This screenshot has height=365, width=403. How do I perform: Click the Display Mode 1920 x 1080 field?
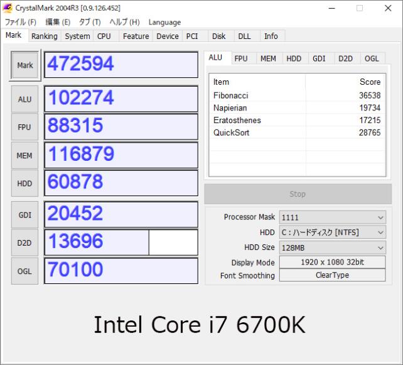coord(332,262)
